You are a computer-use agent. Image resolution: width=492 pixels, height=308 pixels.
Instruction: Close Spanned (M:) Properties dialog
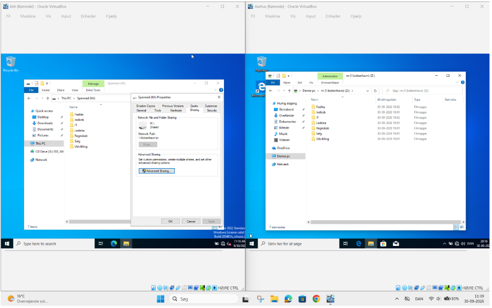(219, 97)
